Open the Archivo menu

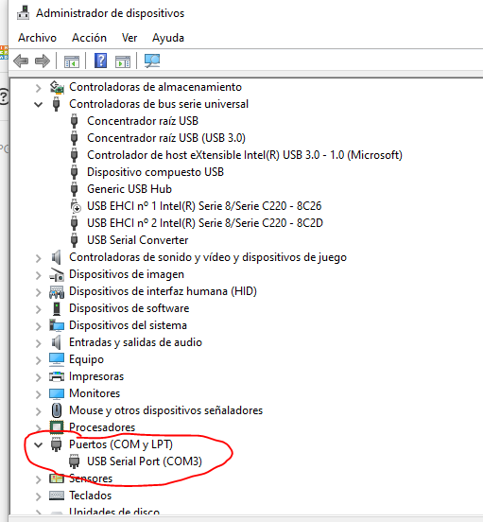pyautogui.click(x=37, y=38)
